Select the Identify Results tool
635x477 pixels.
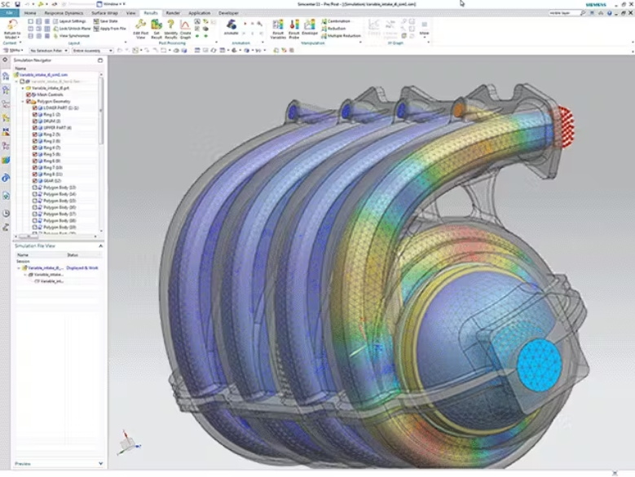[171, 24]
